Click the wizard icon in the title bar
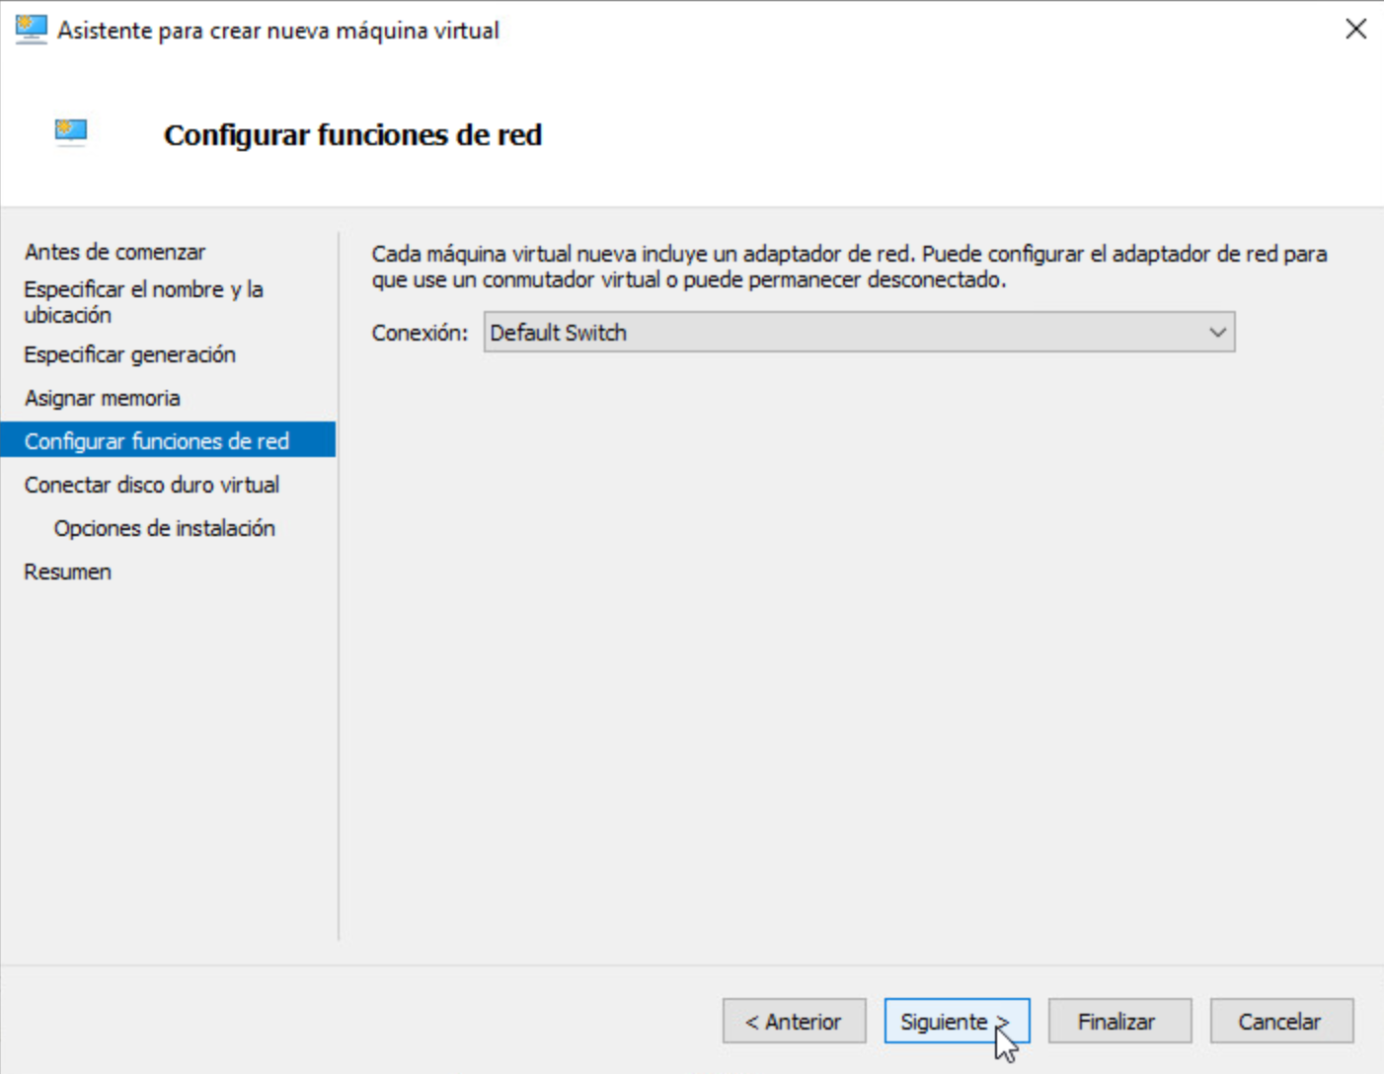Viewport: 1384px width, 1074px height. pos(31,30)
